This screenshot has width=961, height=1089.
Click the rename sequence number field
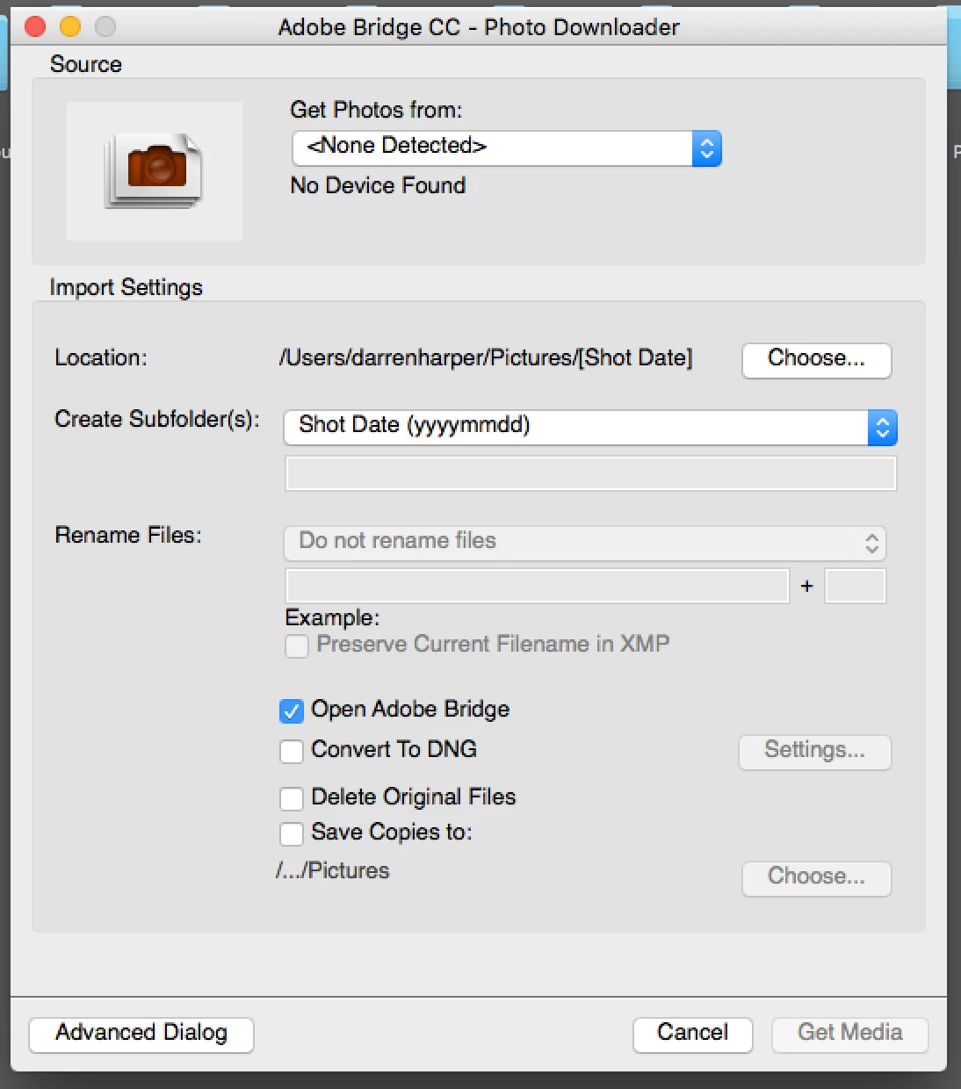856,586
